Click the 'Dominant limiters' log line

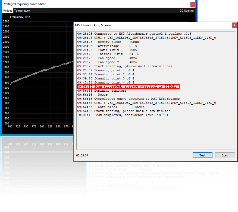pos(102,91)
